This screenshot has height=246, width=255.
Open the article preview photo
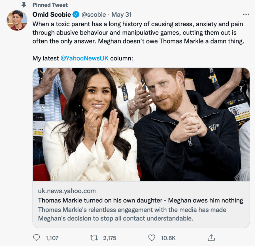[141, 124]
